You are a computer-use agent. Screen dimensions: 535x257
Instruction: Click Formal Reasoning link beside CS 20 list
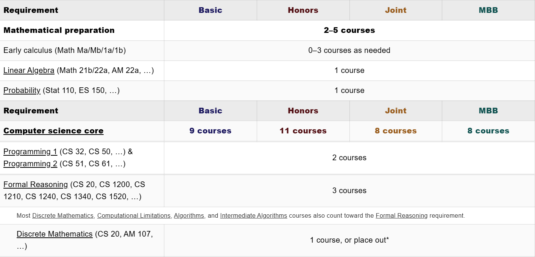click(x=36, y=185)
